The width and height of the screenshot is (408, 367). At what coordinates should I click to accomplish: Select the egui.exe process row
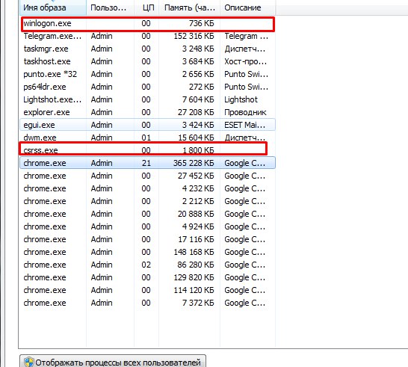[x=147, y=125]
